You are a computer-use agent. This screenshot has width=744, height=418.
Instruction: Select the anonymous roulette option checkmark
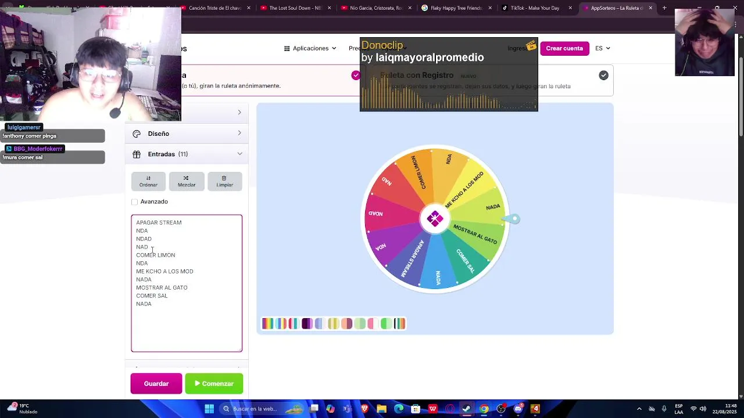pyautogui.click(x=355, y=75)
